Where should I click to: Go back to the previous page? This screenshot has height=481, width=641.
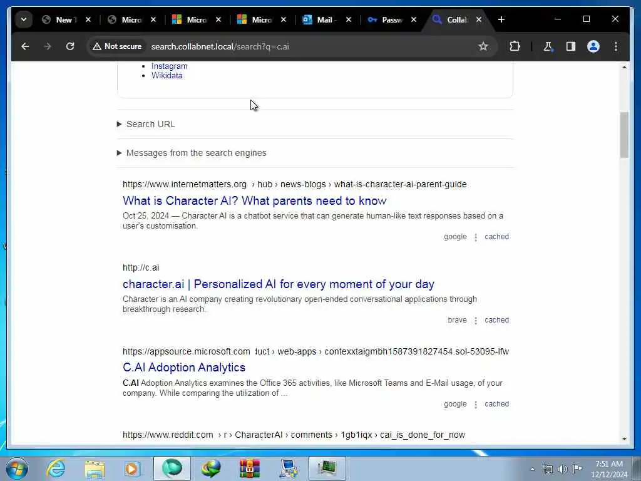click(x=25, y=46)
